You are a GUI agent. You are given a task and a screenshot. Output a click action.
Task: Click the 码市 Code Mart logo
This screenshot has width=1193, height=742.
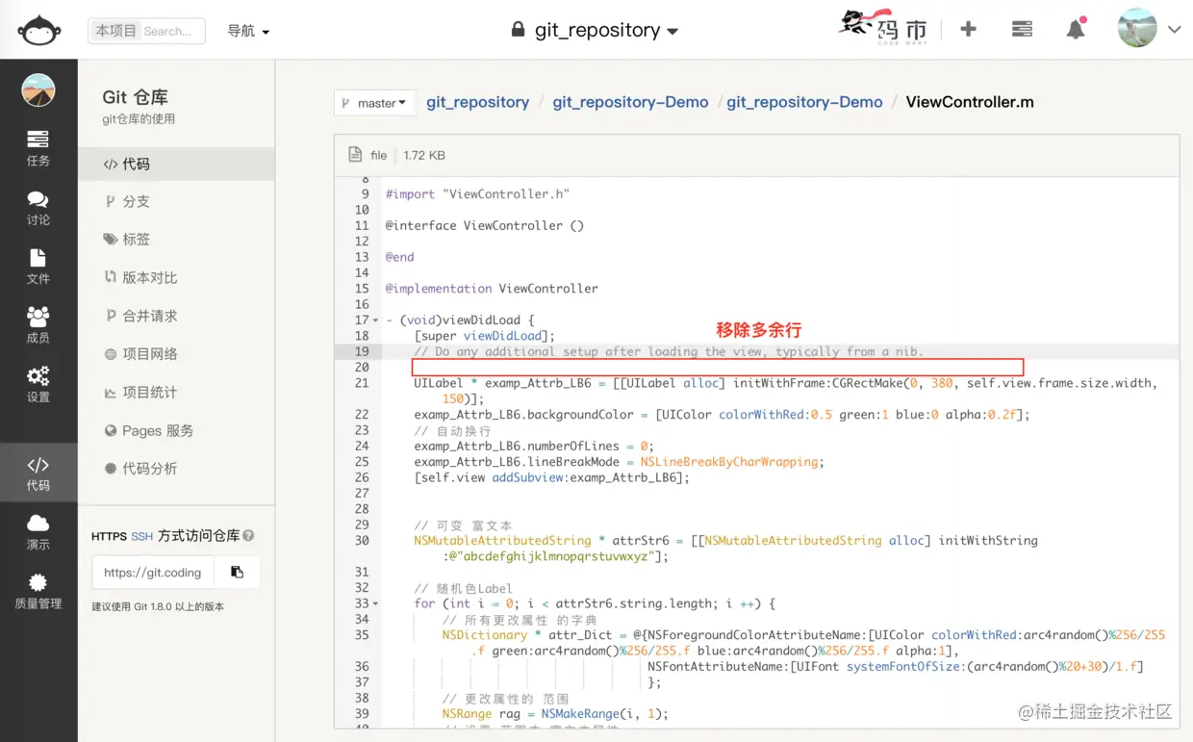pos(882,27)
